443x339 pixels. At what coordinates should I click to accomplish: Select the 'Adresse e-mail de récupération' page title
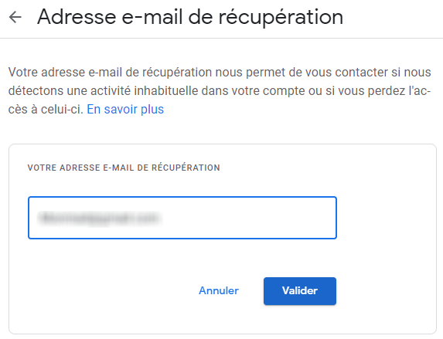[x=190, y=17]
